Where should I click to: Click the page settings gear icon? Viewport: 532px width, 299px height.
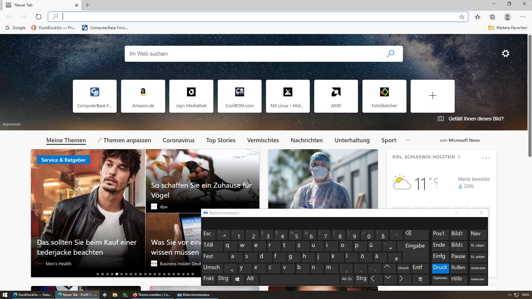(505, 53)
